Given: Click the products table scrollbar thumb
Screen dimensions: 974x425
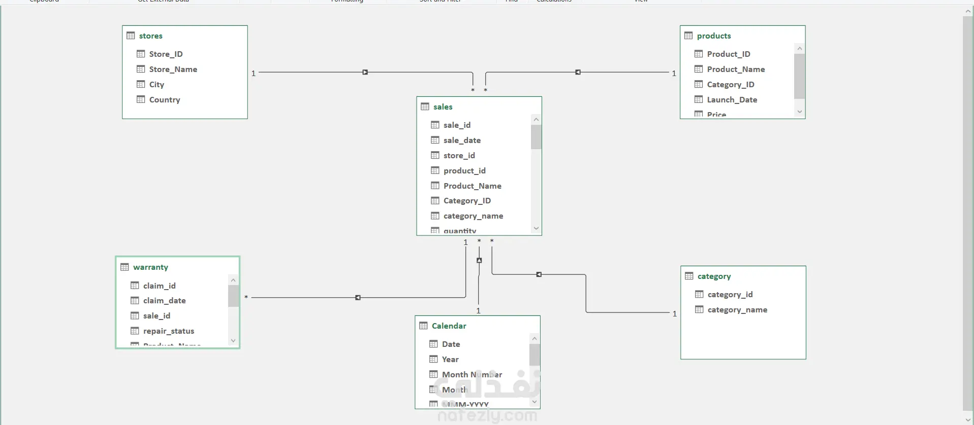Looking at the screenshot, I should 800,76.
